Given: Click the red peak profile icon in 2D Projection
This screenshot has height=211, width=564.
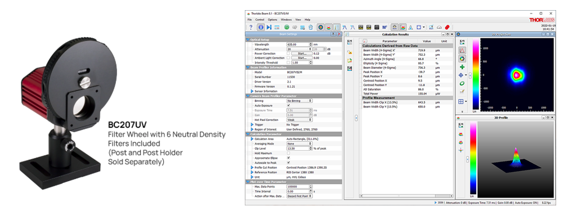Looking at the screenshot, I should coord(462,50).
